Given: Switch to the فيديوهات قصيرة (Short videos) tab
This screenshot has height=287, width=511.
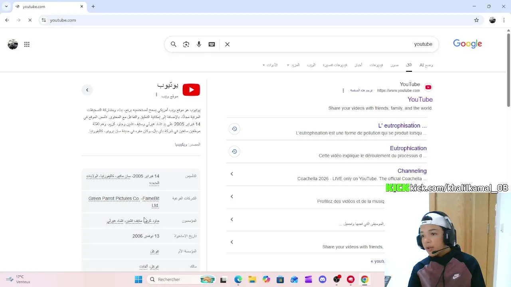Looking at the screenshot, I should [335, 65].
